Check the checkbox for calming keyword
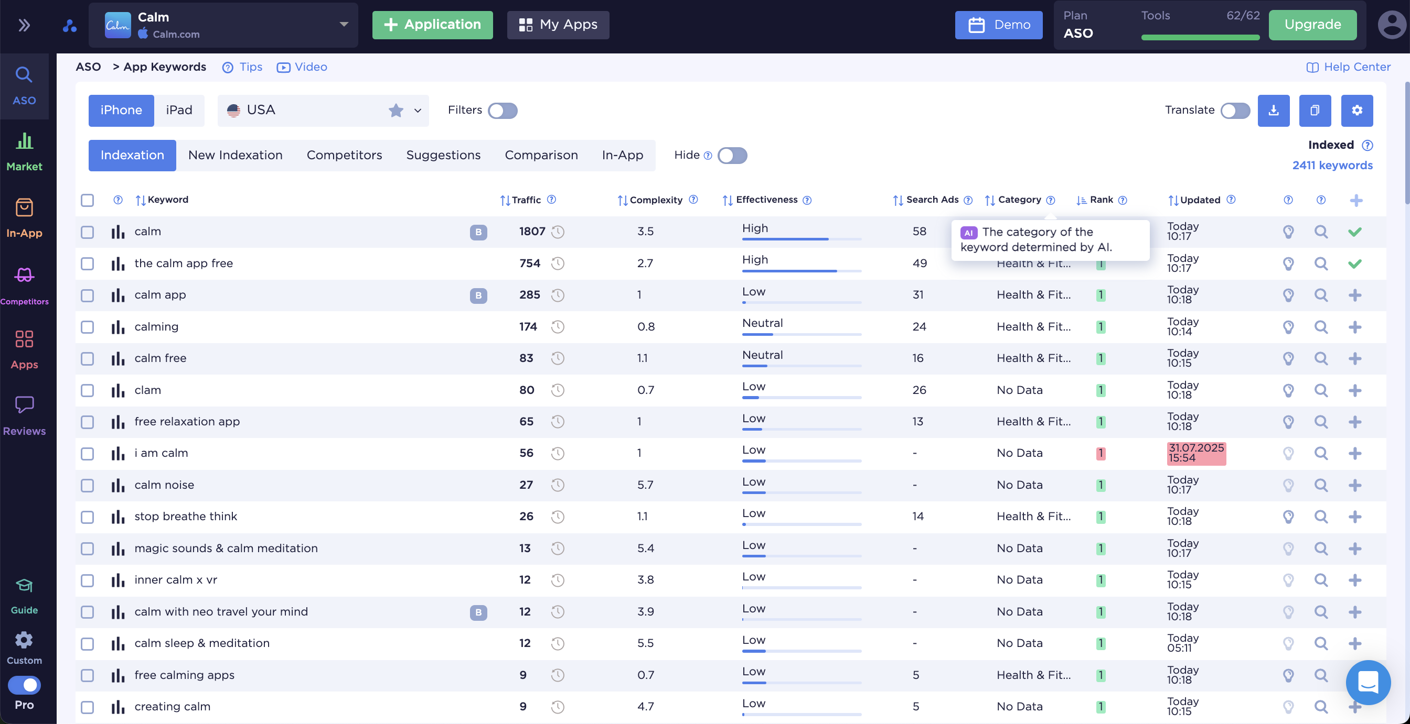 [87, 327]
